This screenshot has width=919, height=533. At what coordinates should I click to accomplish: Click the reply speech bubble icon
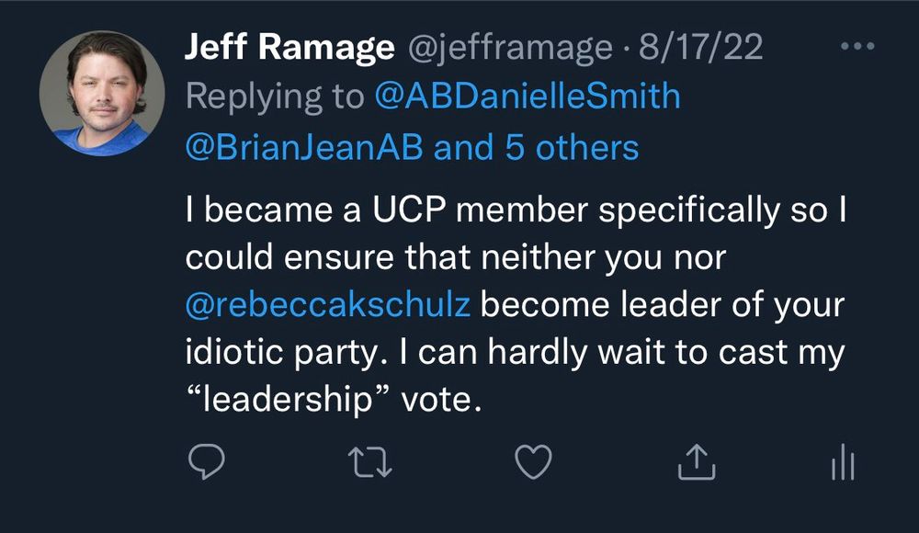(207, 464)
